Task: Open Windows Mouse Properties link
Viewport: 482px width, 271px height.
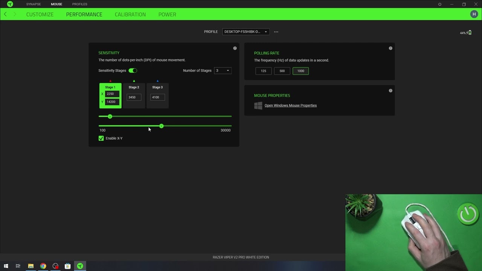Action: point(291,105)
